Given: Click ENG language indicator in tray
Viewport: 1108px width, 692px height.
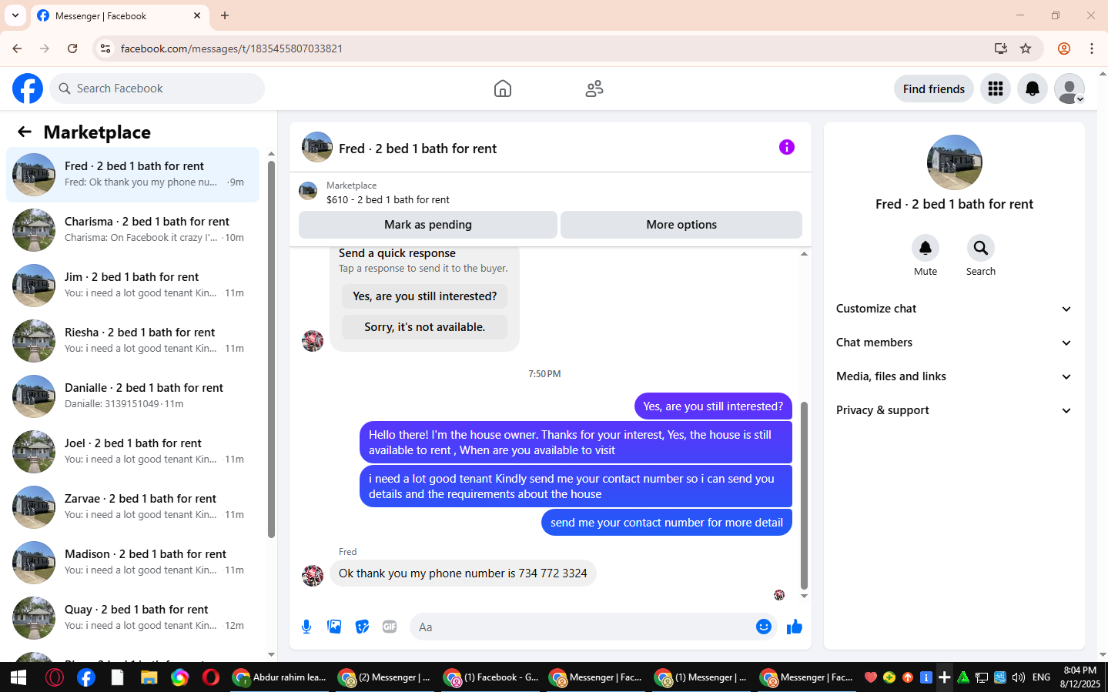Looking at the screenshot, I should click(x=1041, y=677).
